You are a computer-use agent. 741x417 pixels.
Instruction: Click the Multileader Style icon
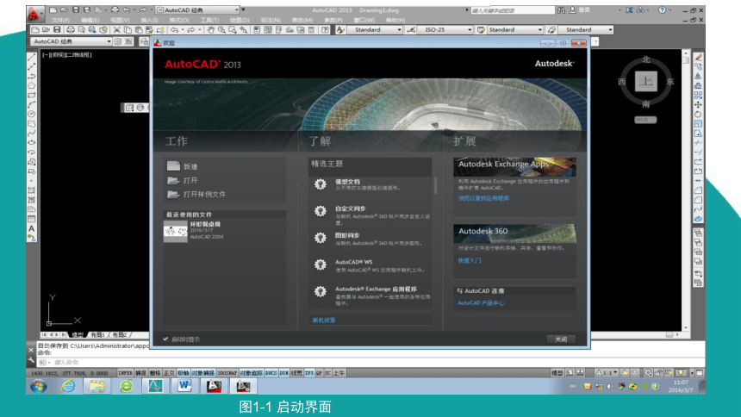click(551, 30)
